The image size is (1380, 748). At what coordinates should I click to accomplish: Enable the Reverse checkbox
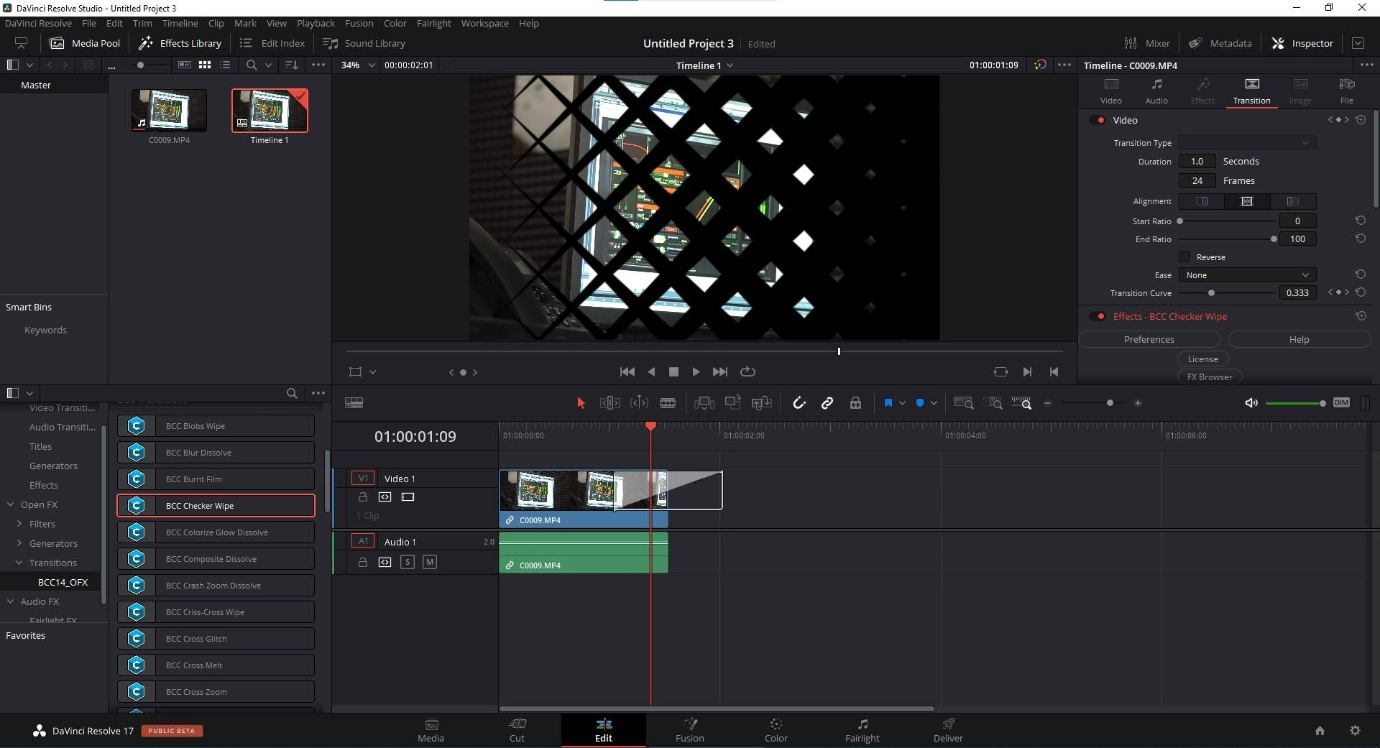point(1184,257)
